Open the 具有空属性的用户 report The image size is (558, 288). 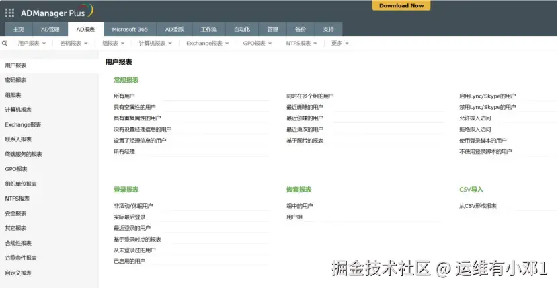[x=134, y=107]
